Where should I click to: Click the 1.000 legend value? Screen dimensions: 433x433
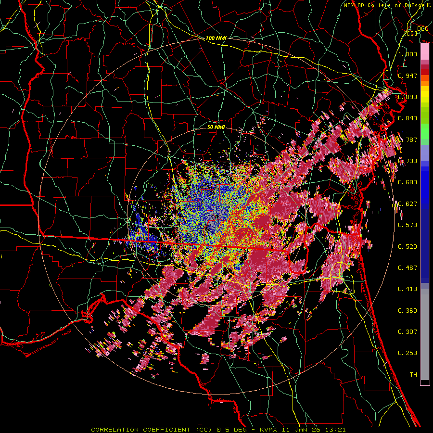click(x=408, y=54)
